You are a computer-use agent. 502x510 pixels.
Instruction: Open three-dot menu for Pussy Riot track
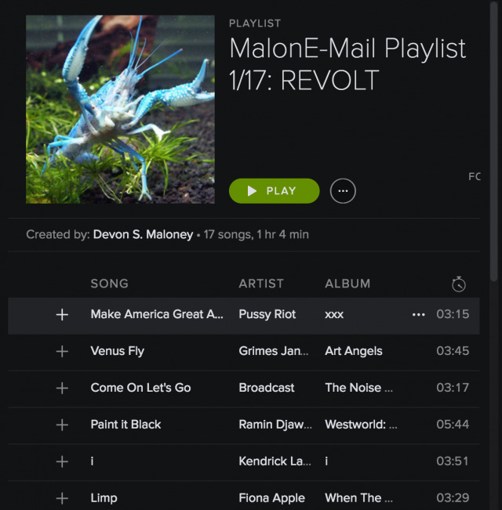pyautogui.click(x=418, y=314)
